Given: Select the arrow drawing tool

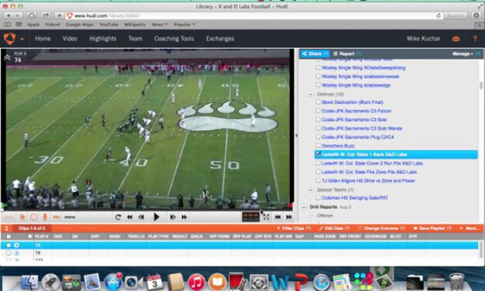Looking at the screenshot, I should click(x=22, y=217).
